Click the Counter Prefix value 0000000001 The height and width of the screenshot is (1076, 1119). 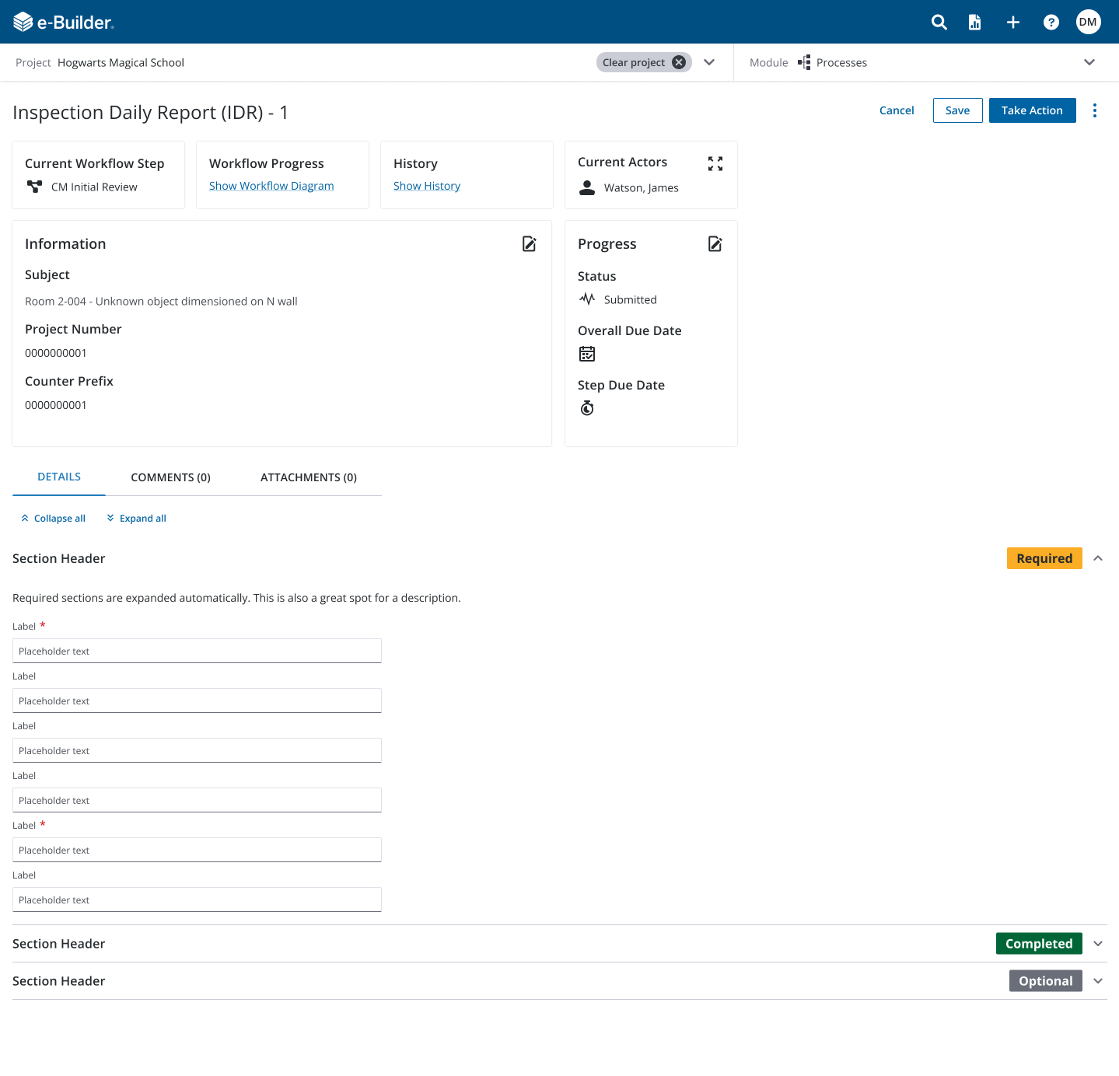tap(56, 405)
